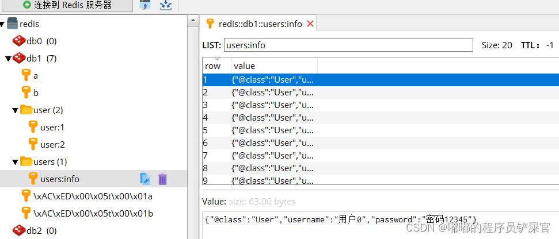Open key \xAC\xED\x00\x05t\x00\x01a
559x239 pixels.
(93, 196)
